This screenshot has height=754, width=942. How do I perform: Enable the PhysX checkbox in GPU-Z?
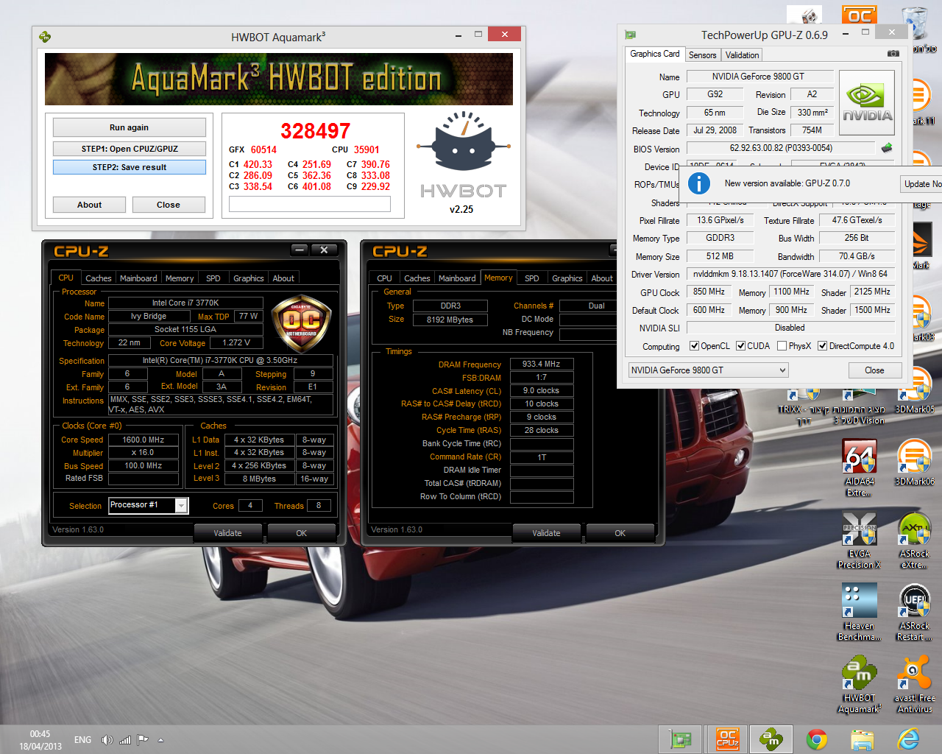click(782, 346)
